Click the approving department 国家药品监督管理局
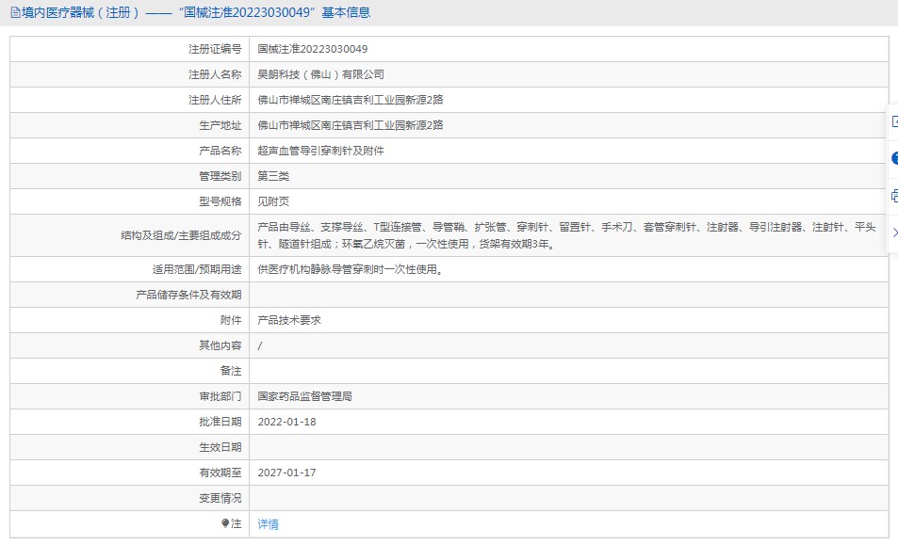The height and width of the screenshot is (545, 898). [304, 396]
